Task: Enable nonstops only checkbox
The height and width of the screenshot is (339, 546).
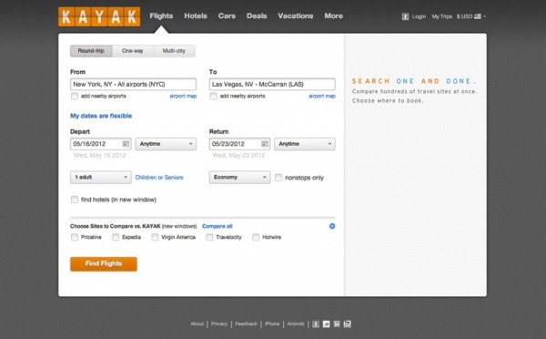Action: [x=278, y=178]
